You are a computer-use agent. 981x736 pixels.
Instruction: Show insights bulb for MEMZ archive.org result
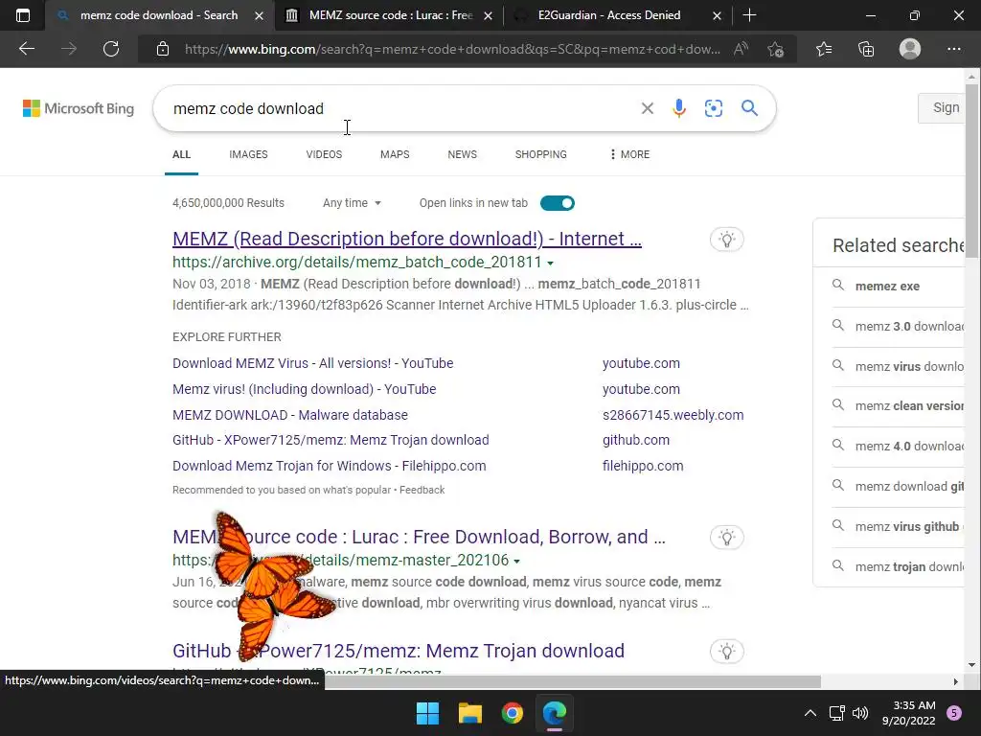pyautogui.click(x=727, y=239)
